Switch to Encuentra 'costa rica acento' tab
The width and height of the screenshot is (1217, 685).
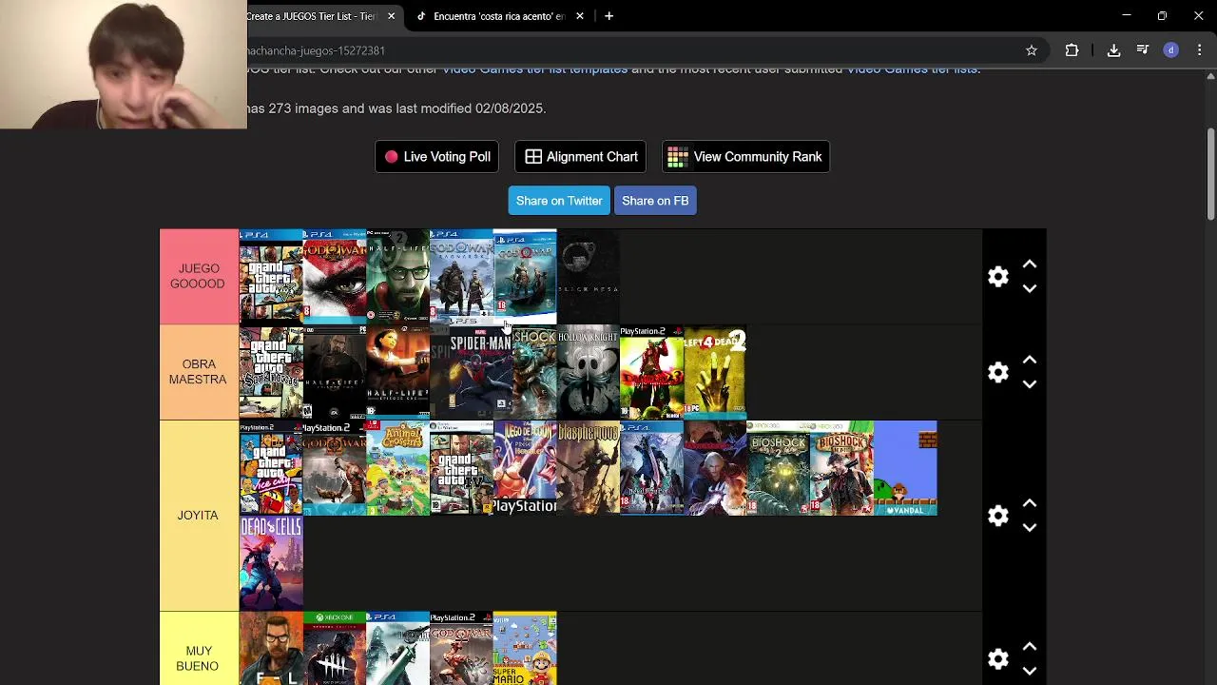pyautogui.click(x=499, y=16)
